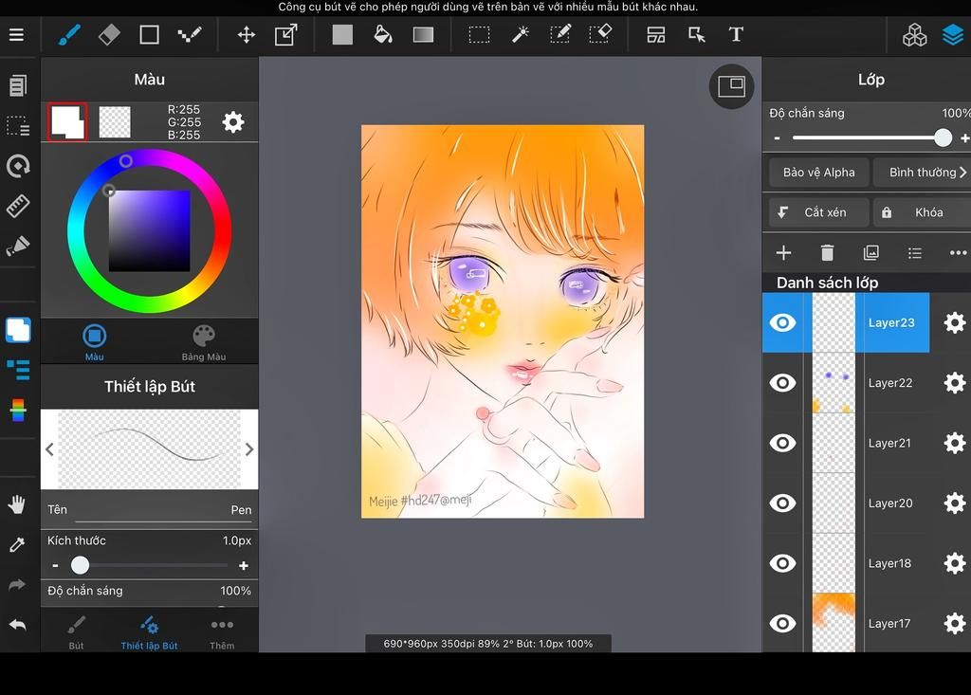This screenshot has height=695, width=971.
Task: Open the selection menu icon in sidebar
Action: pyautogui.click(x=18, y=126)
